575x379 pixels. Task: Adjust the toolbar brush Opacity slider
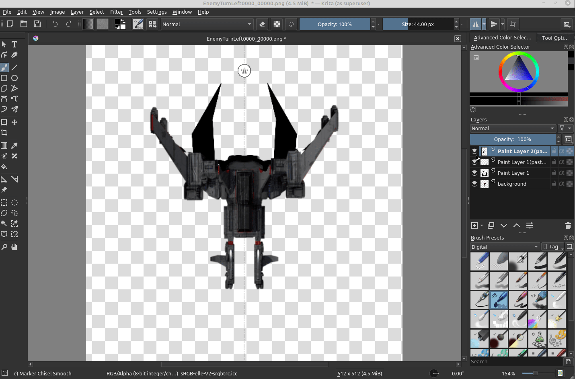click(x=335, y=24)
